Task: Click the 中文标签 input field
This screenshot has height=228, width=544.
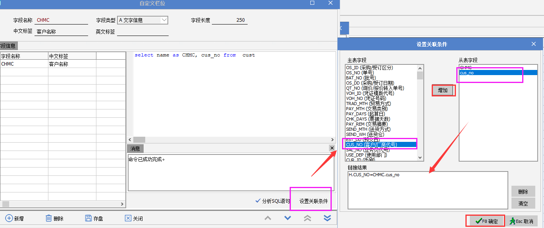Action: click(62, 32)
